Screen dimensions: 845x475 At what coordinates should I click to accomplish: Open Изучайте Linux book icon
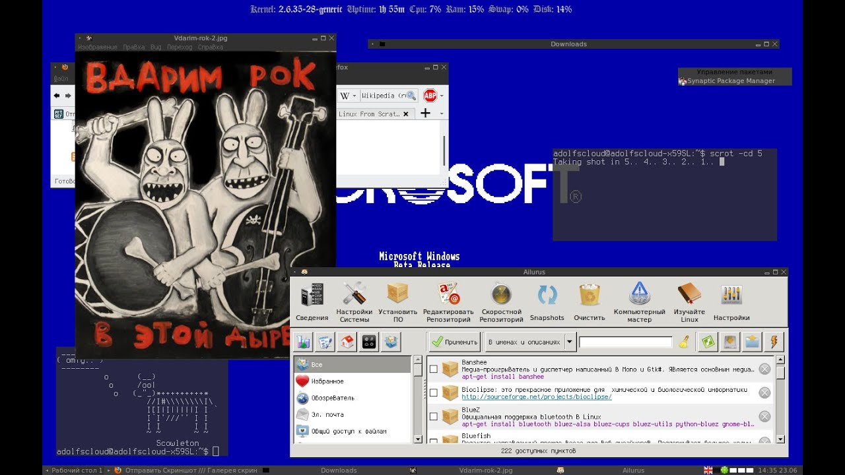click(x=689, y=302)
